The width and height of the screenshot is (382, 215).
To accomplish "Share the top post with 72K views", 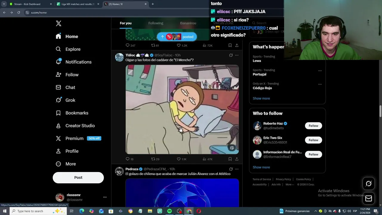I will 237,45.
